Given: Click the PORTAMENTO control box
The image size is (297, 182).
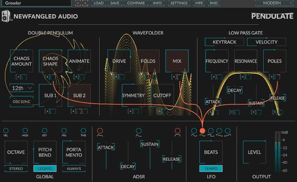Looking at the screenshot, I should coord(74,152).
